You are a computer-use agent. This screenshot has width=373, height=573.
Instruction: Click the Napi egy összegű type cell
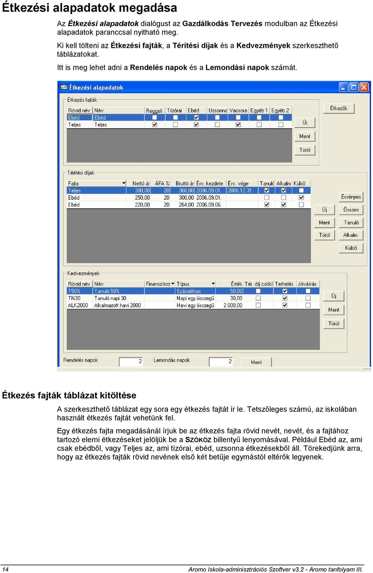pos(195,298)
